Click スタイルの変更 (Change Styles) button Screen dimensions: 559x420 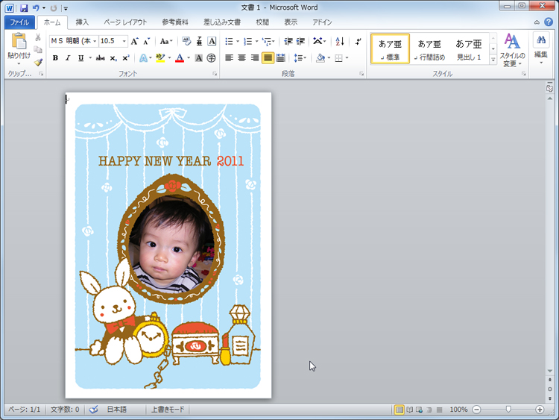click(x=512, y=50)
